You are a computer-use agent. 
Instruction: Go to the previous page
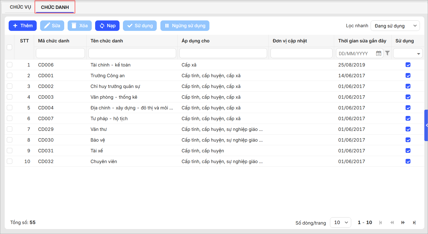coord(392,222)
